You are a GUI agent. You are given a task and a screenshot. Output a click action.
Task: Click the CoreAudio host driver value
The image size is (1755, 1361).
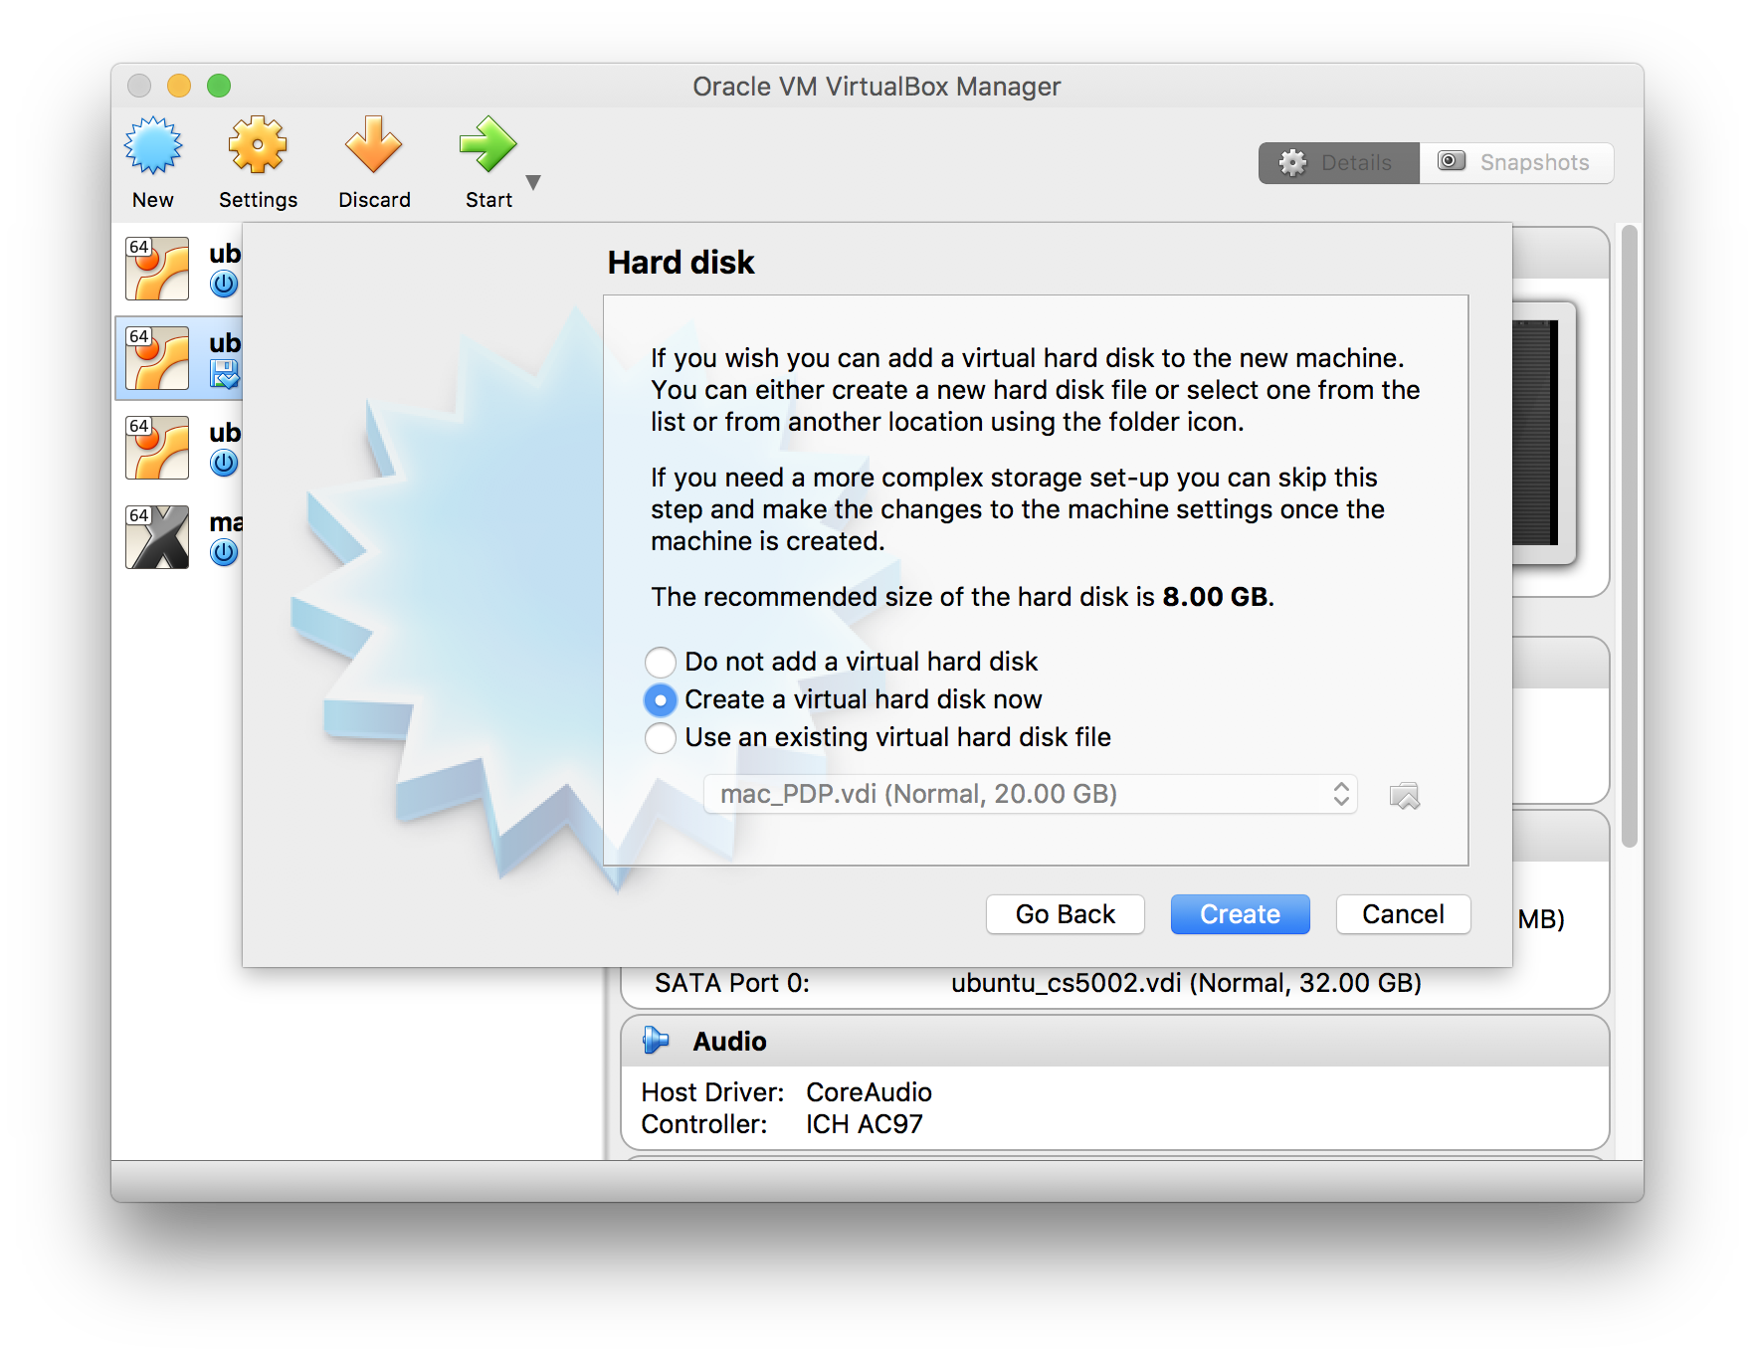click(x=869, y=1092)
